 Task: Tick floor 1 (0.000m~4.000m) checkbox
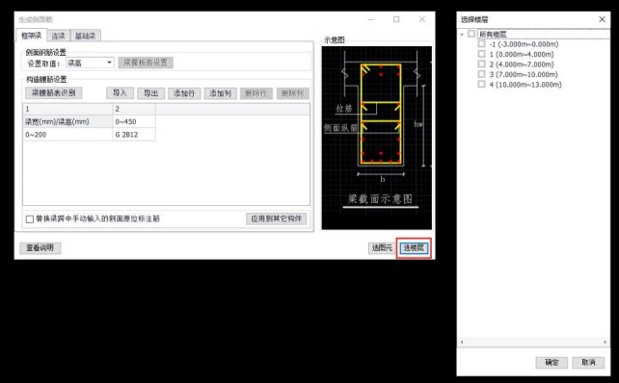[x=481, y=54]
